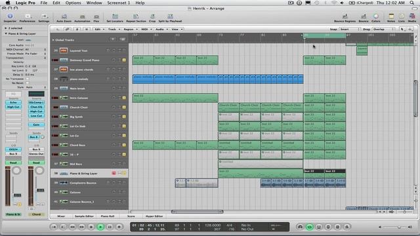This screenshot has width=420, height=236.
Task: Click the Split by Playhead icon
Action: click(x=170, y=16)
